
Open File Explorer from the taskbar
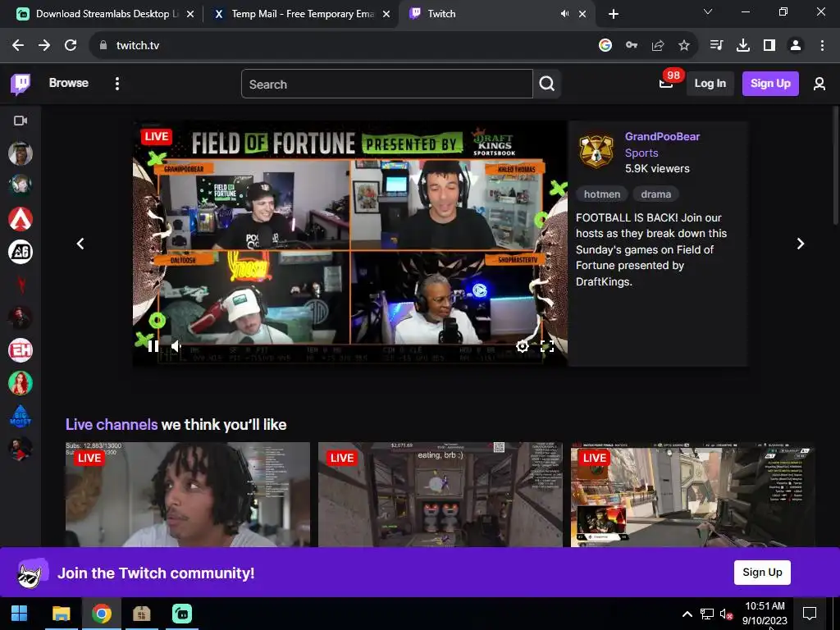coord(61,614)
